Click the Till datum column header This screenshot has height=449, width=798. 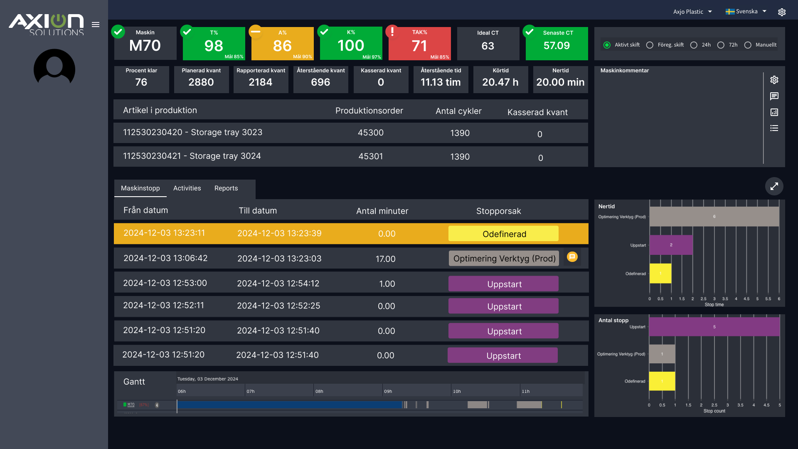click(258, 211)
